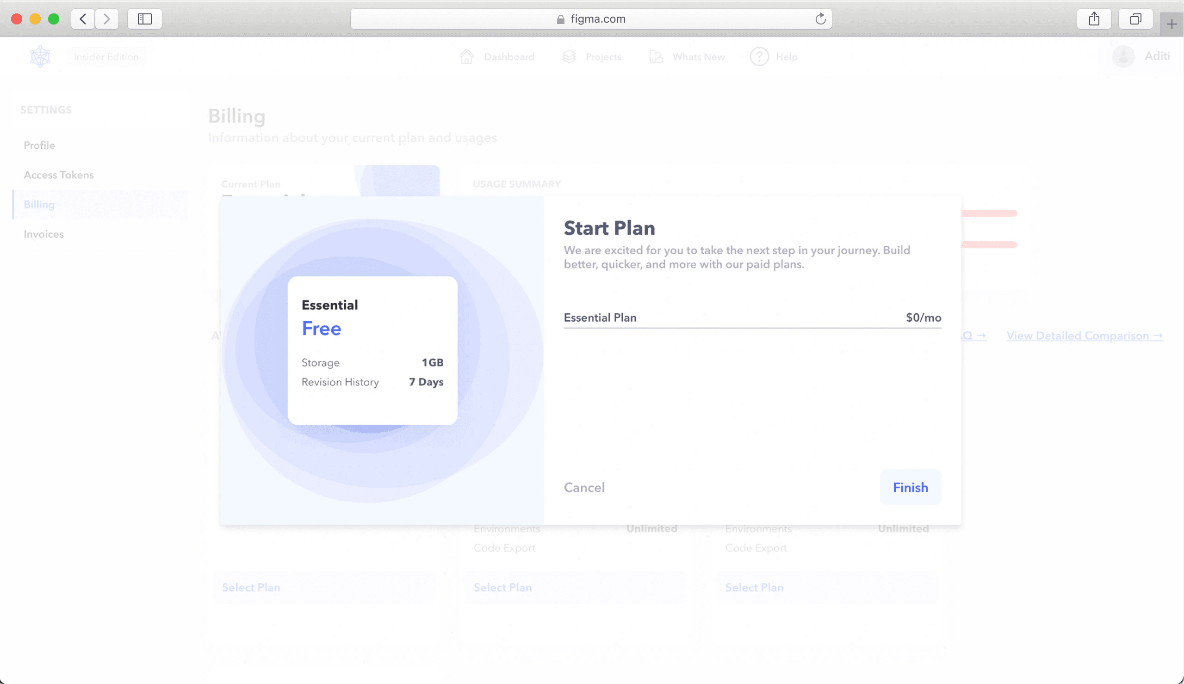Click the app logo icon

click(x=40, y=57)
